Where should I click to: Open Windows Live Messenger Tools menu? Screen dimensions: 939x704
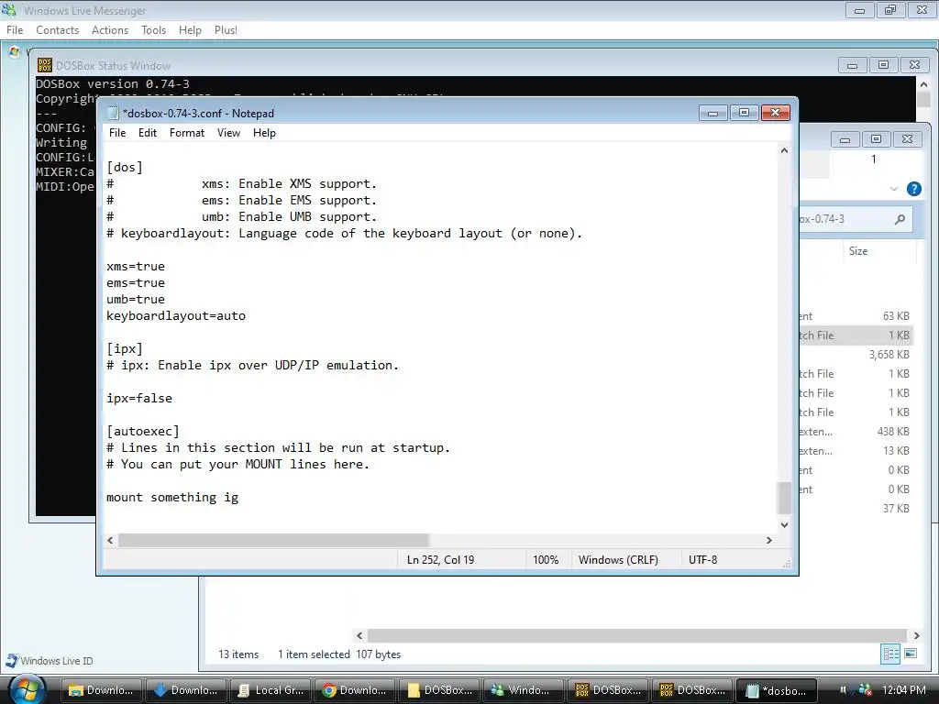(153, 30)
